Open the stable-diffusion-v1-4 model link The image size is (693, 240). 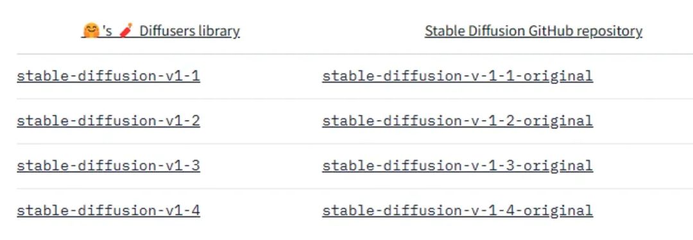108,210
